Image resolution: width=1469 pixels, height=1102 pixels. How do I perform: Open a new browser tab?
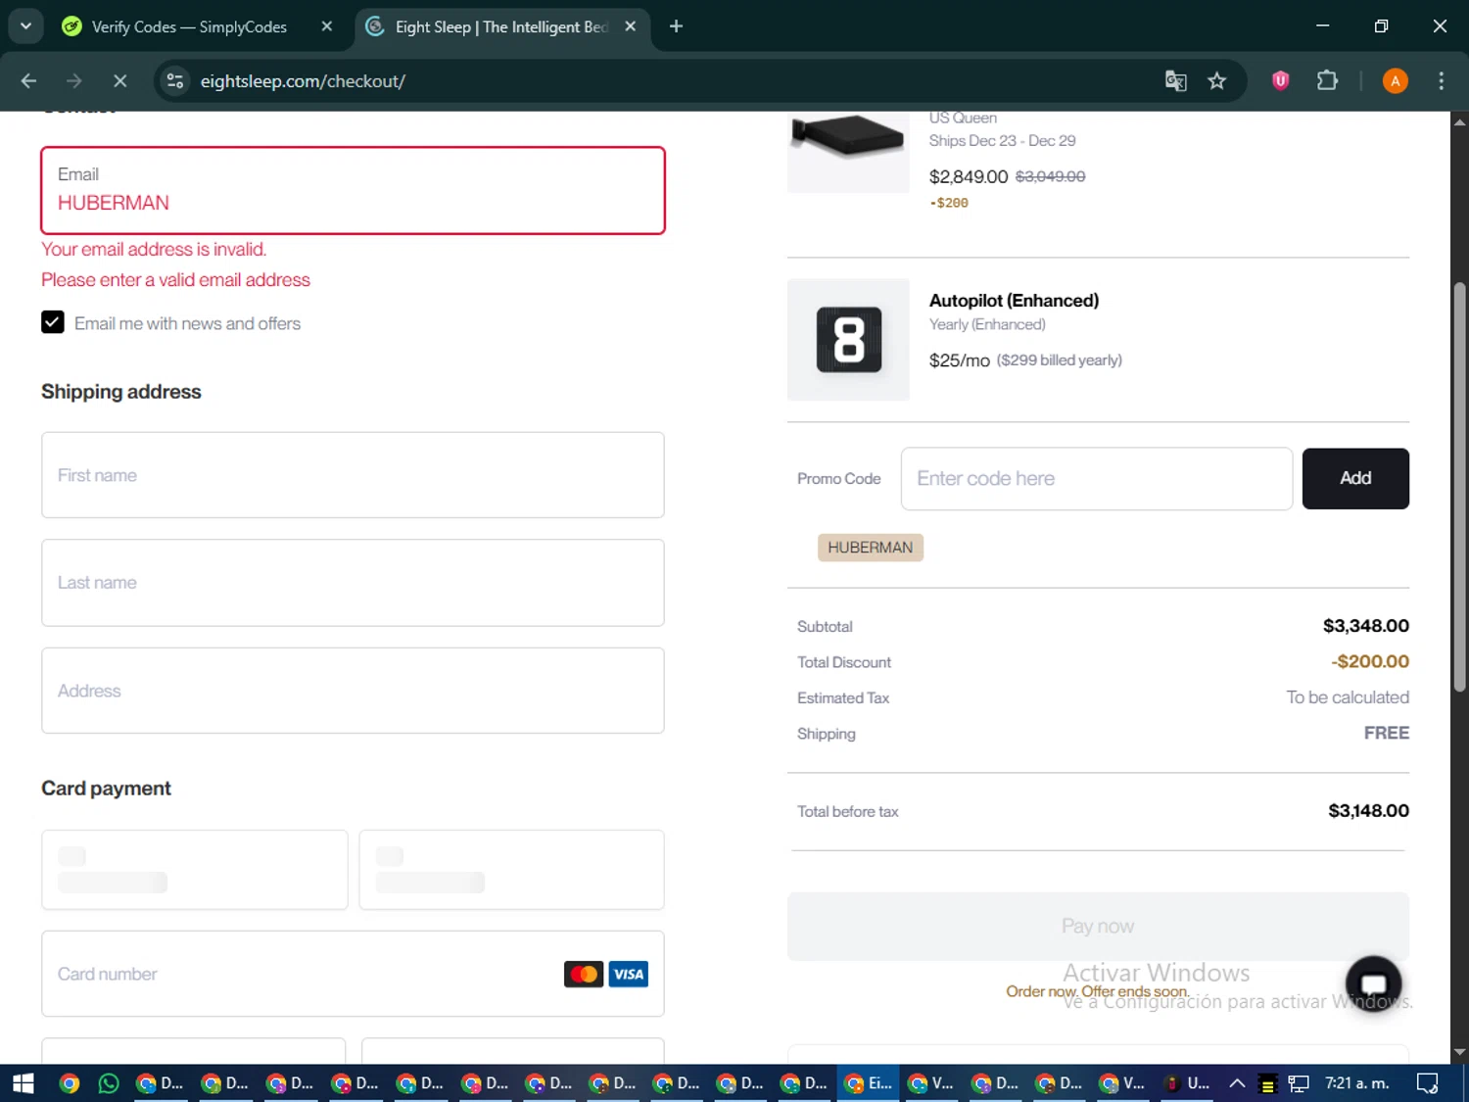(676, 26)
